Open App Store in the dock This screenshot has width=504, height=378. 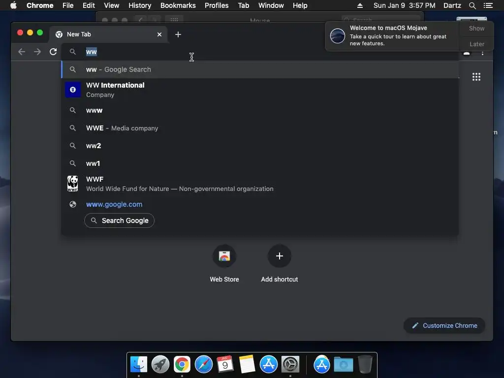pos(269,365)
